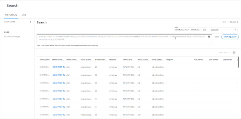Screen dimensions: 241x119
Task: Save the current search
Action: 225,22
